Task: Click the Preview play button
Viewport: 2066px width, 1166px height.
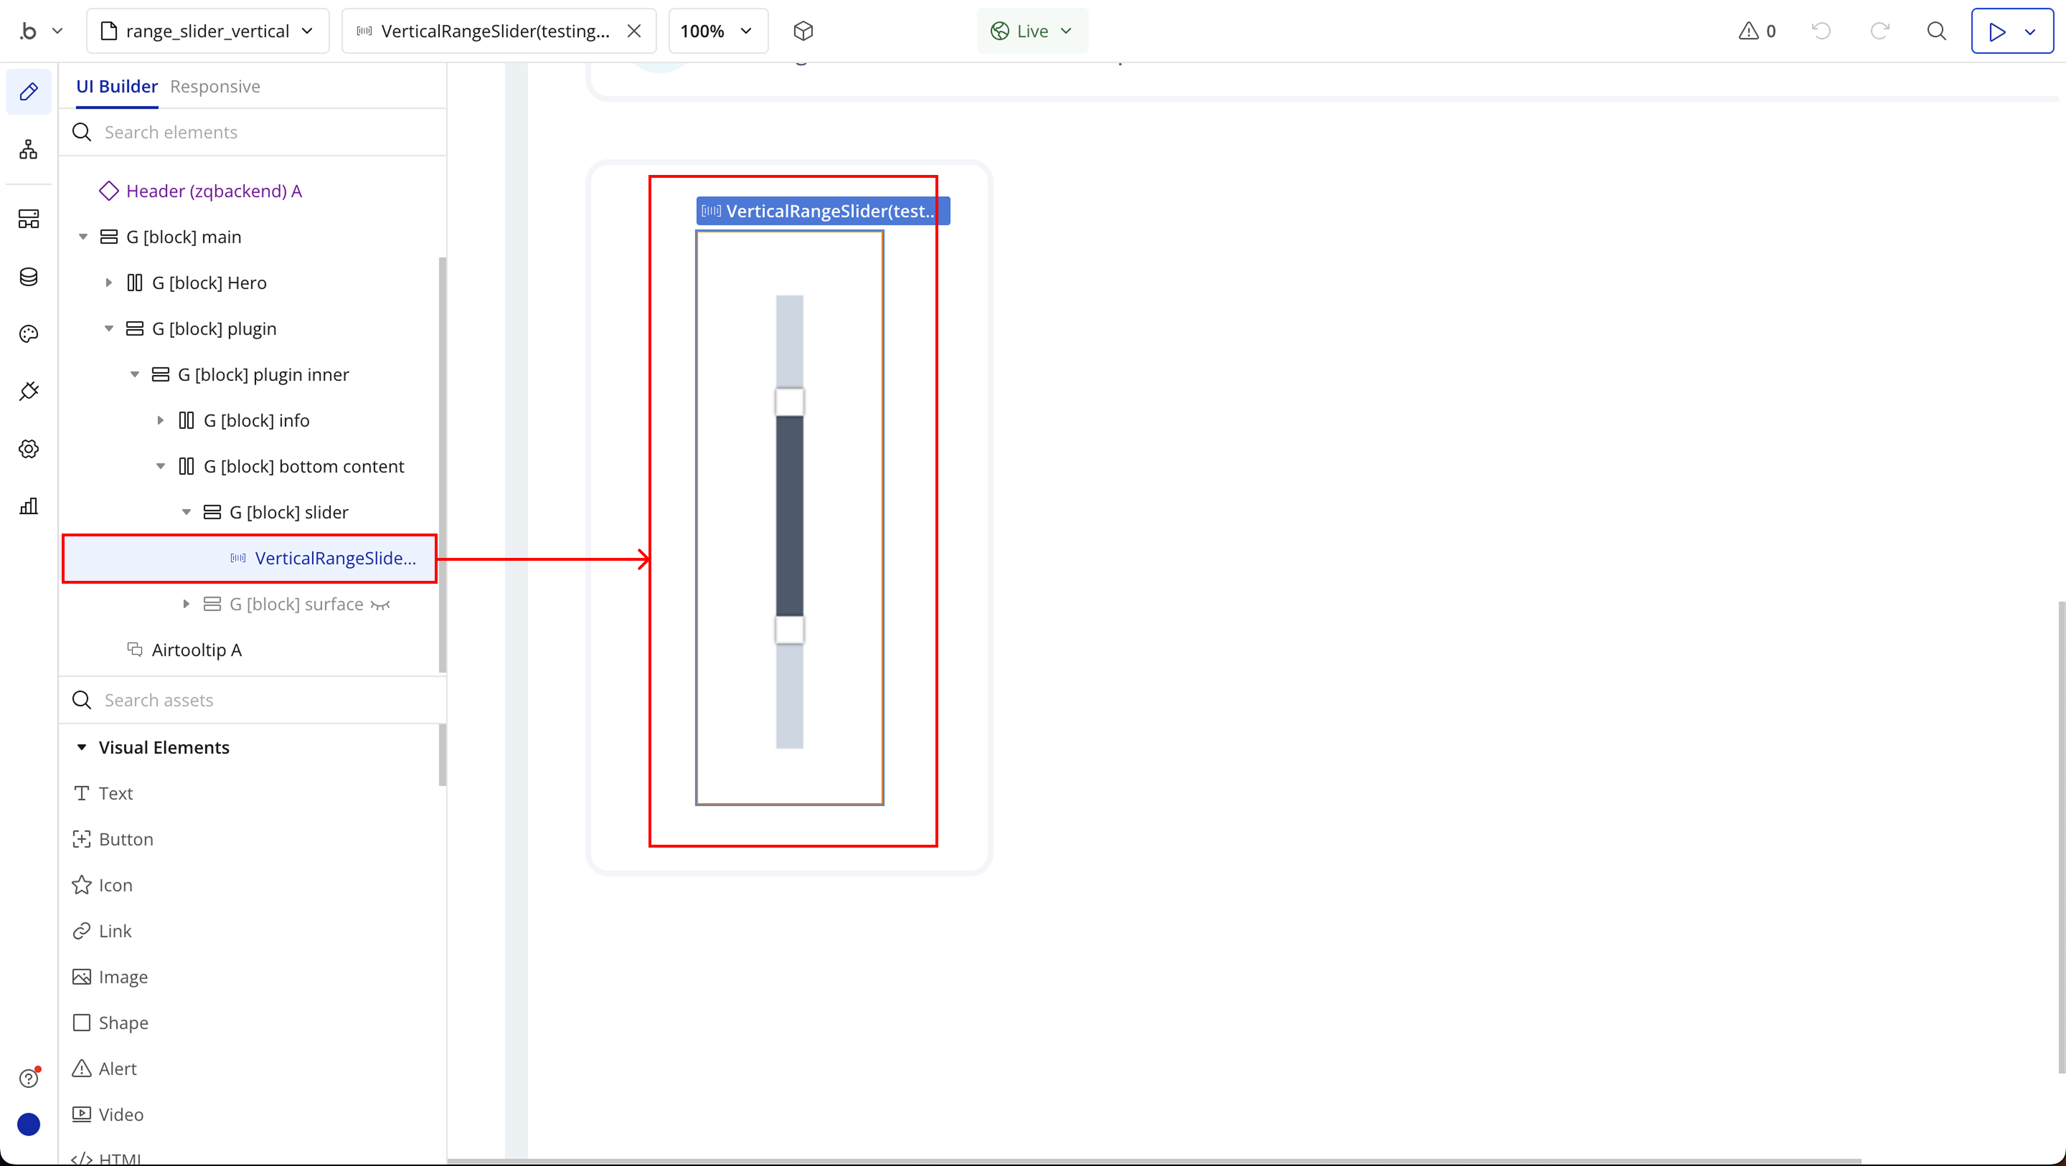Action: tap(1997, 31)
